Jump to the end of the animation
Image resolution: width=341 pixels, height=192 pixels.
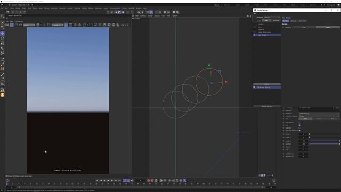click(x=119, y=180)
